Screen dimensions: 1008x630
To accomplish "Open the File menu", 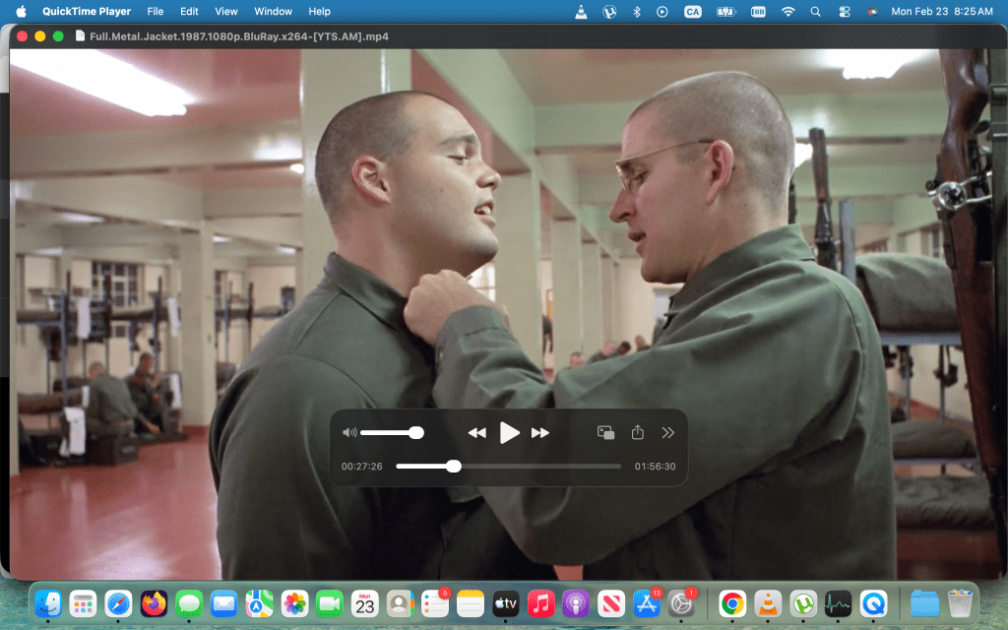I will click(x=156, y=12).
